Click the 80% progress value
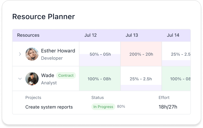The width and height of the screenshot is (203, 128). coord(121,107)
